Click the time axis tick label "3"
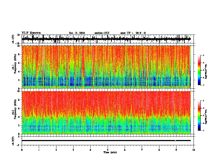 (x=73, y=150)
